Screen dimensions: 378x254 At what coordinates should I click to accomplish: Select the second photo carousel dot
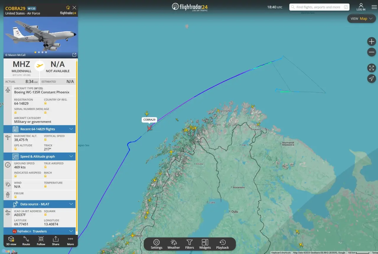tap(39, 52)
